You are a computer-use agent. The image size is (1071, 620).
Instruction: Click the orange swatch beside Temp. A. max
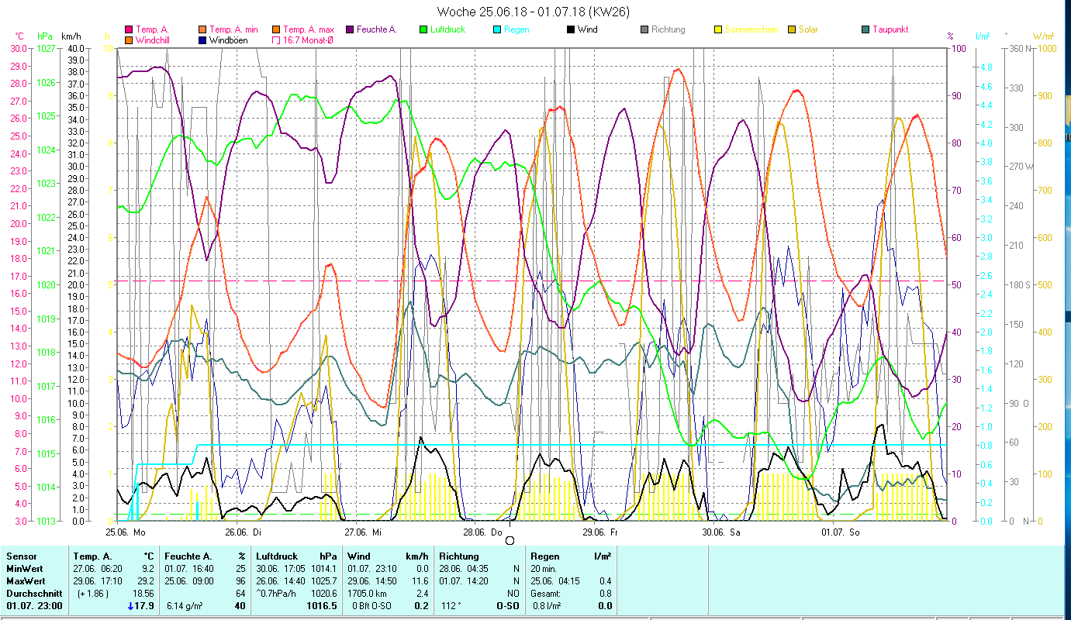pyautogui.click(x=276, y=29)
